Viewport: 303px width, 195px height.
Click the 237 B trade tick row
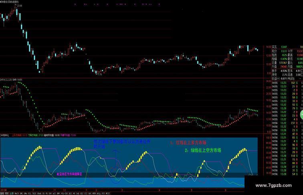[287, 123]
